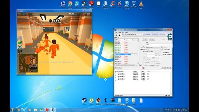Open Table Extras at window bottom
This screenshot has width=199, height=112.
tap(167, 96)
